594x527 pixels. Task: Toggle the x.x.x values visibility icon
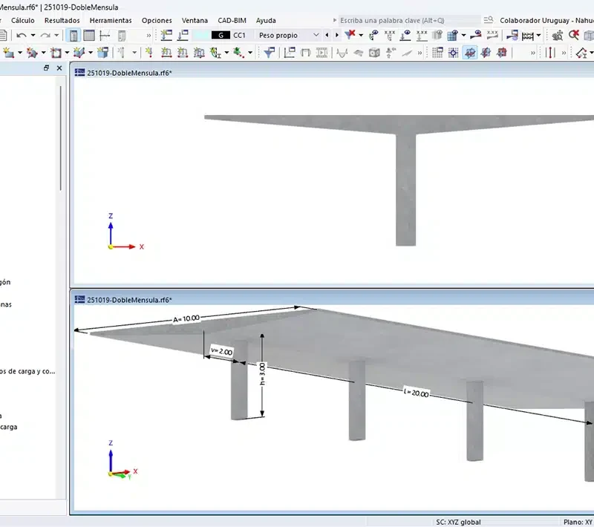pos(389,35)
